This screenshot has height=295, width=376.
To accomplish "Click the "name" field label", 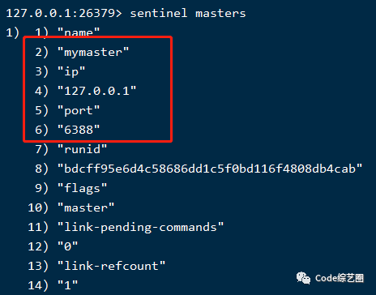I will coord(79,32).
